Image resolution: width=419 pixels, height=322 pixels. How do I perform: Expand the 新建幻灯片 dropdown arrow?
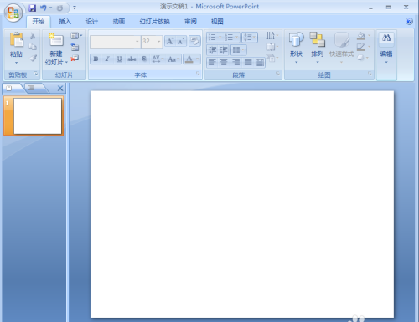point(66,63)
